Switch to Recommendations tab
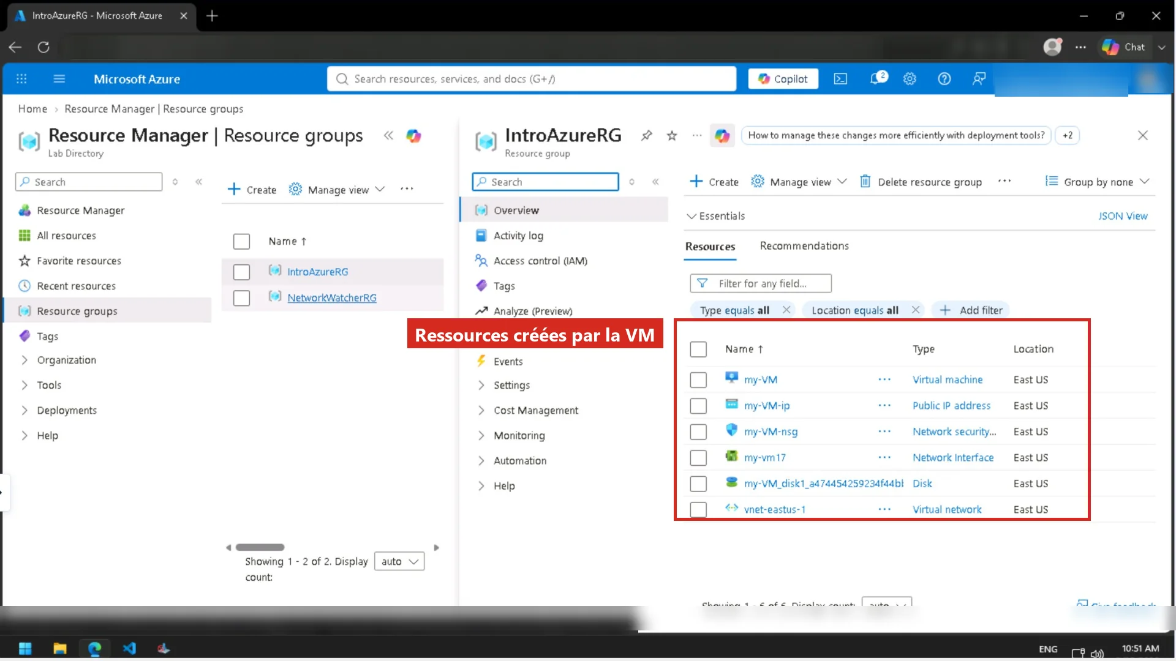This screenshot has height=661, width=1176. click(x=804, y=246)
